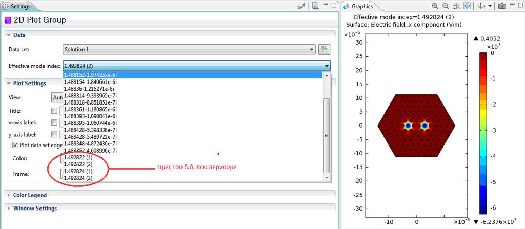Image resolution: width=525 pixels, height=229 pixels.
Task: Minimize the Settings panel
Action: (x=326, y=4)
